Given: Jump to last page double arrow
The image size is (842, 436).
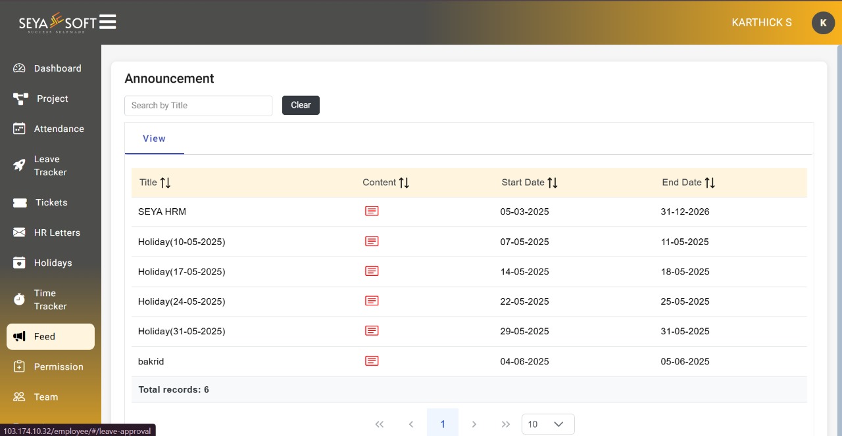Looking at the screenshot, I should click(x=506, y=424).
